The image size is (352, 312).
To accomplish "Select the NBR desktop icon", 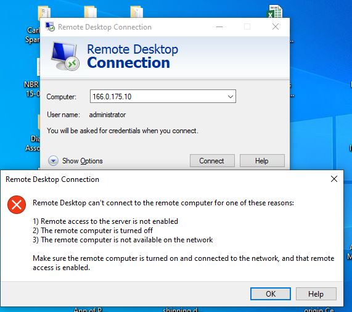I will 31,78.
